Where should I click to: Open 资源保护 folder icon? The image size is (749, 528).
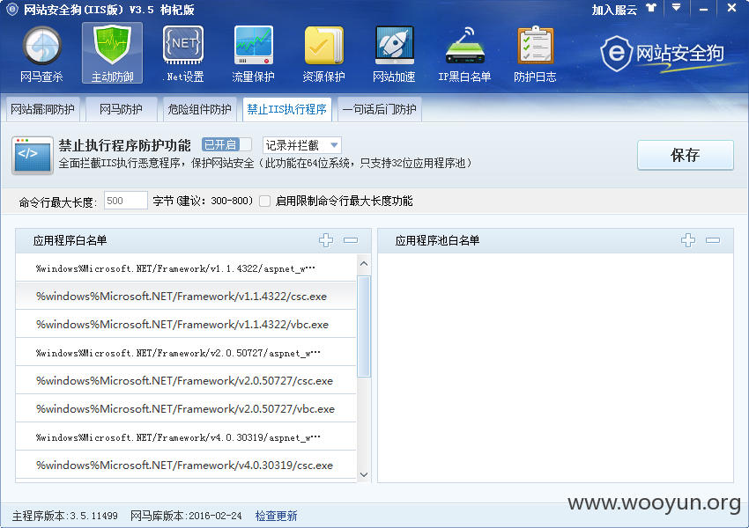324,54
